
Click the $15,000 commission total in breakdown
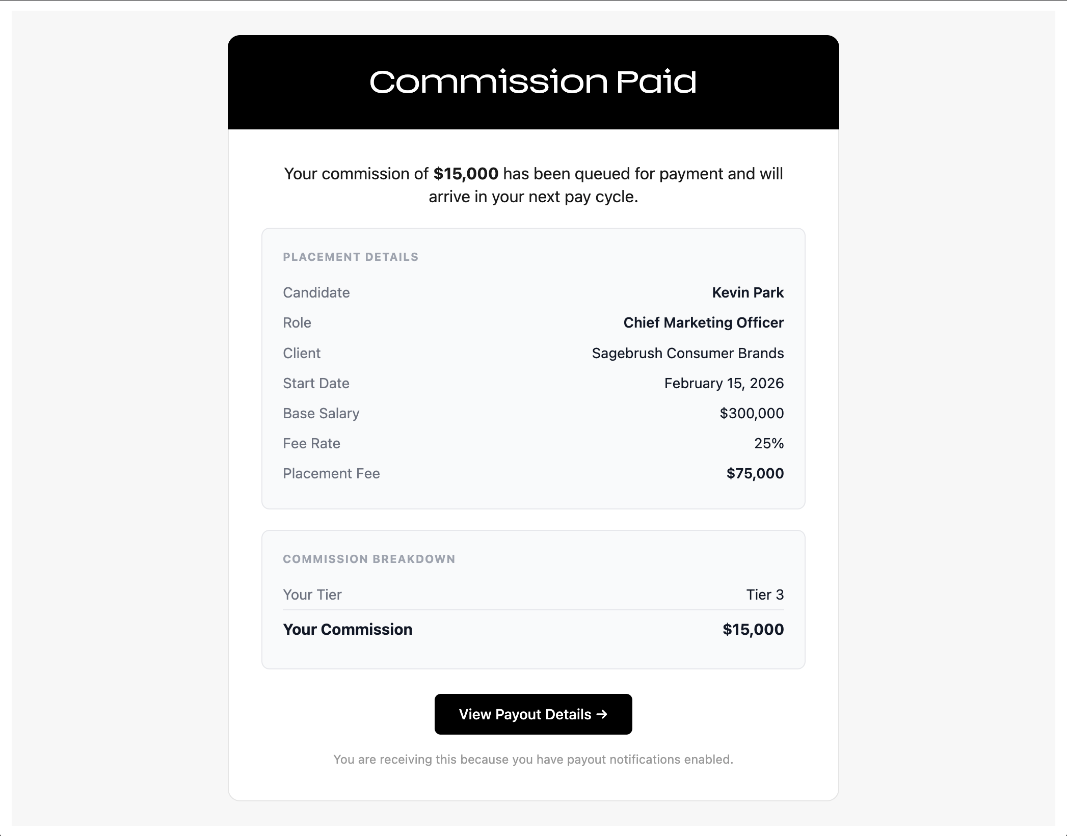[x=753, y=629]
